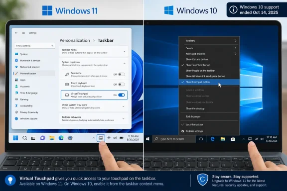Toggle the Pen menu switch
287x191 pixels.
pyautogui.click(x=122, y=75)
